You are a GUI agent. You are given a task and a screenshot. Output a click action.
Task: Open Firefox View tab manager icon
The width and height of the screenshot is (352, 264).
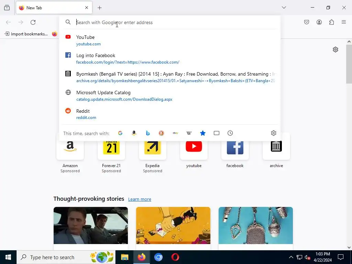(x=7, y=8)
